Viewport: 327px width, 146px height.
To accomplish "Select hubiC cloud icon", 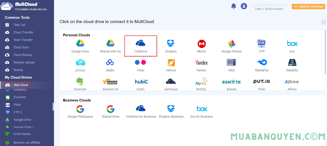I will tap(141, 81).
